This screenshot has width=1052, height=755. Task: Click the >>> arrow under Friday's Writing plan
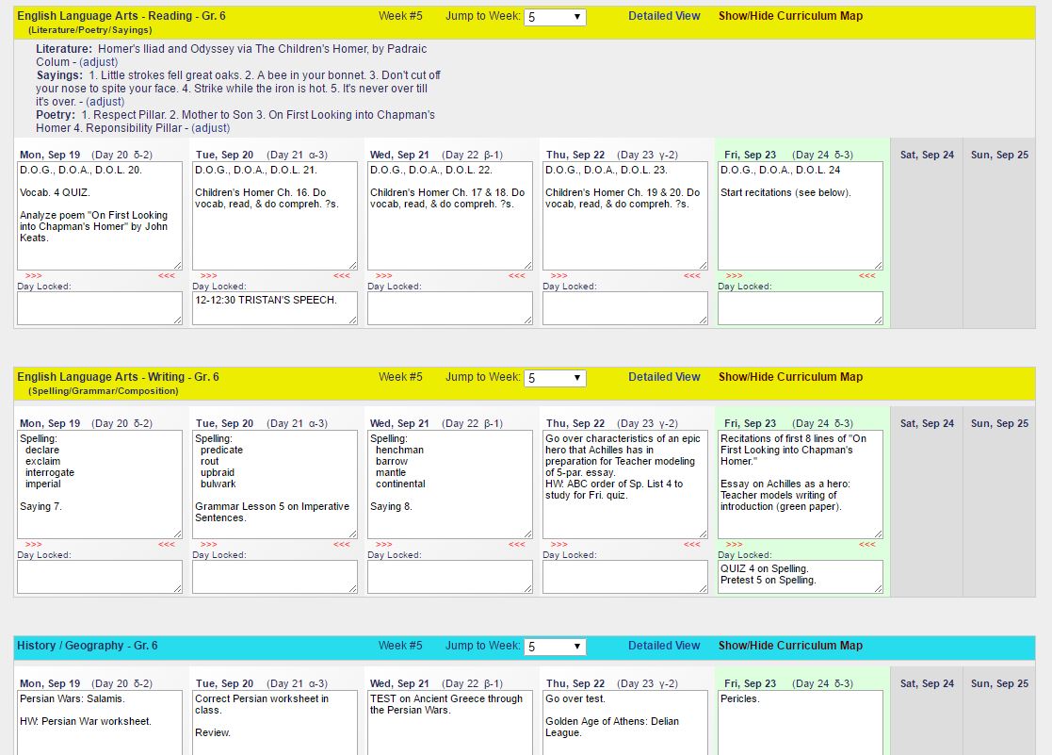(x=735, y=545)
